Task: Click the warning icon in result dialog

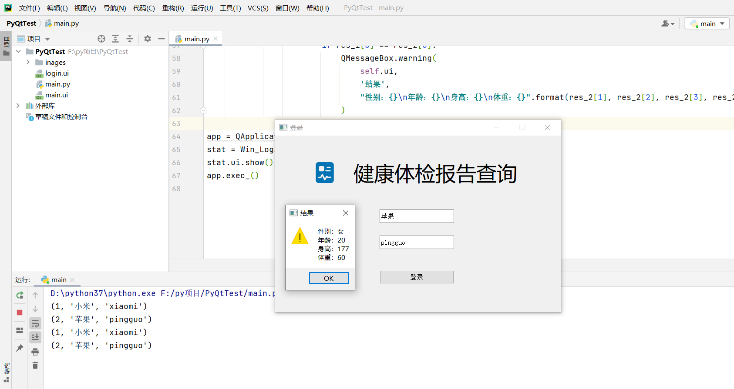Action: [x=300, y=236]
